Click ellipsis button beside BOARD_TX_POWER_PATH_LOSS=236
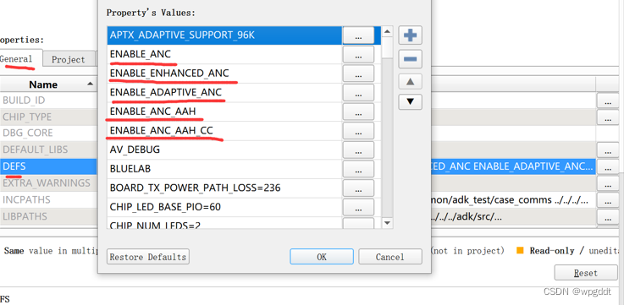The image size is (624, 305). [x=358, y=188]
